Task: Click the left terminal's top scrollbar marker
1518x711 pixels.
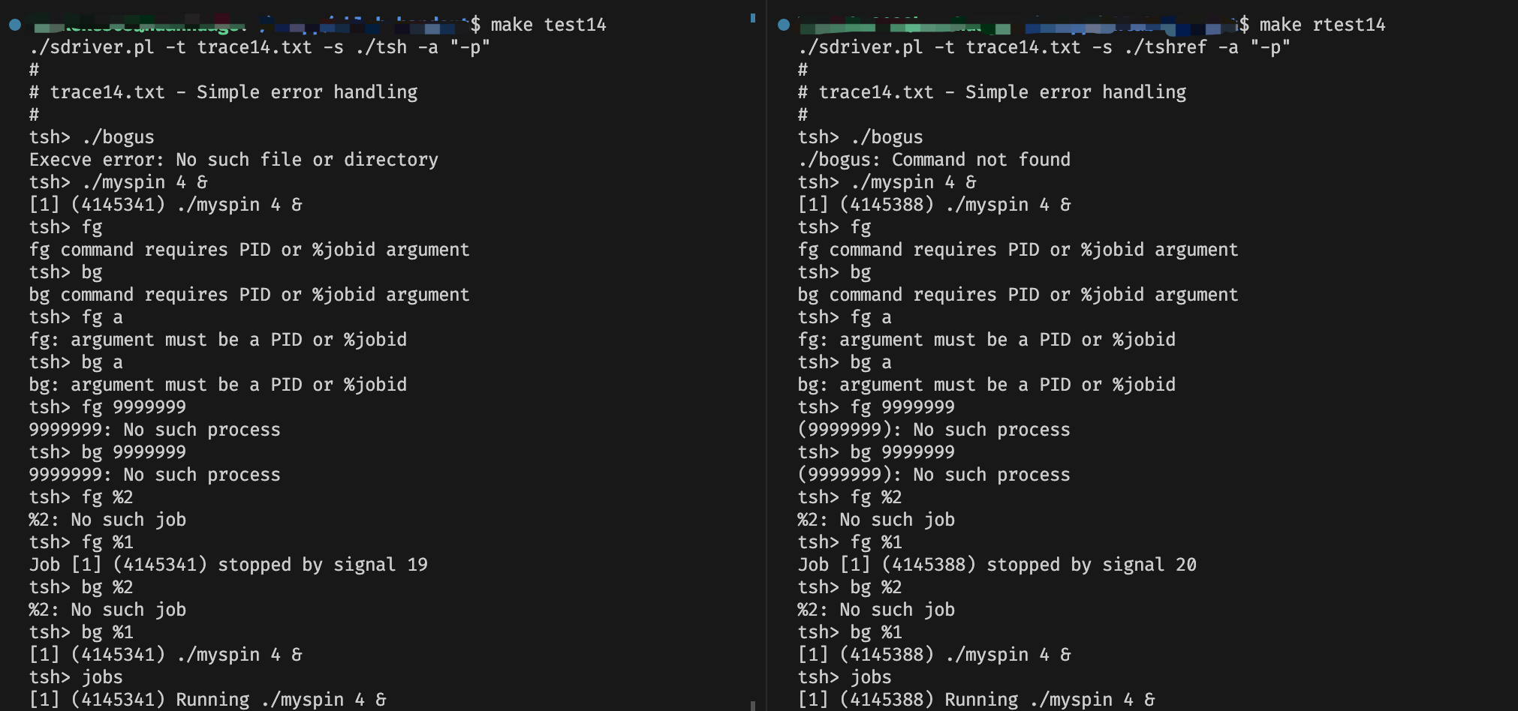Action: 752,18
